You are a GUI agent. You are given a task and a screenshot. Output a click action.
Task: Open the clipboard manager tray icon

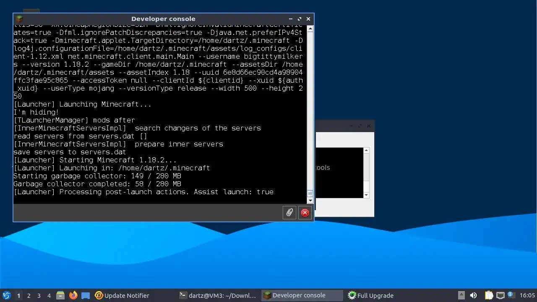tap(489, 295)
